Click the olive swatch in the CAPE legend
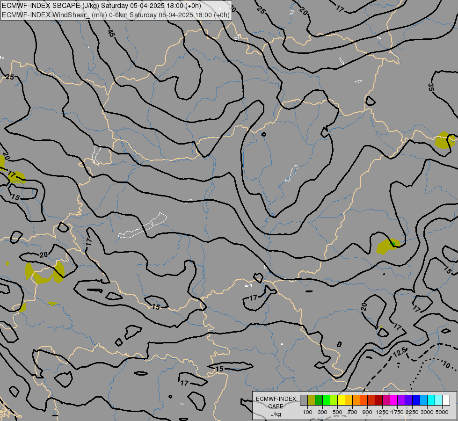Viewport: 458px width, 421px height. [x=312, y=400]
